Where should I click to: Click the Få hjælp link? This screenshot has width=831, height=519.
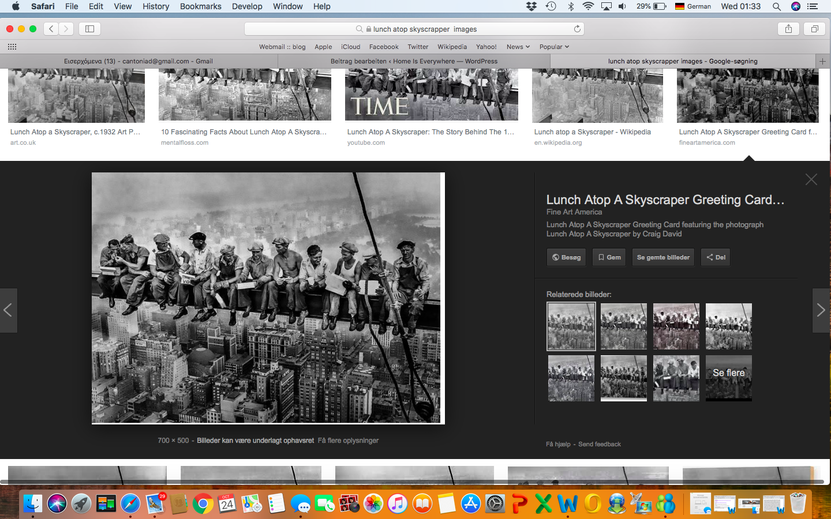coord(558,444)
